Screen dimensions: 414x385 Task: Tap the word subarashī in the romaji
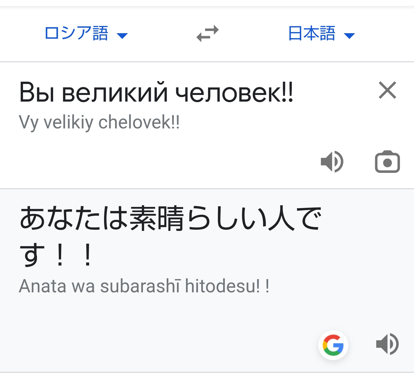point(140,286)
